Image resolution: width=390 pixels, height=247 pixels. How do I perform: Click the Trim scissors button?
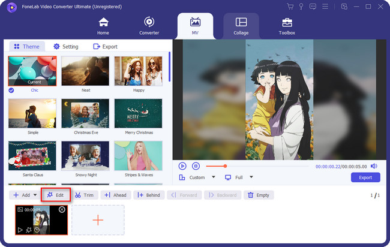pos(85,195)
